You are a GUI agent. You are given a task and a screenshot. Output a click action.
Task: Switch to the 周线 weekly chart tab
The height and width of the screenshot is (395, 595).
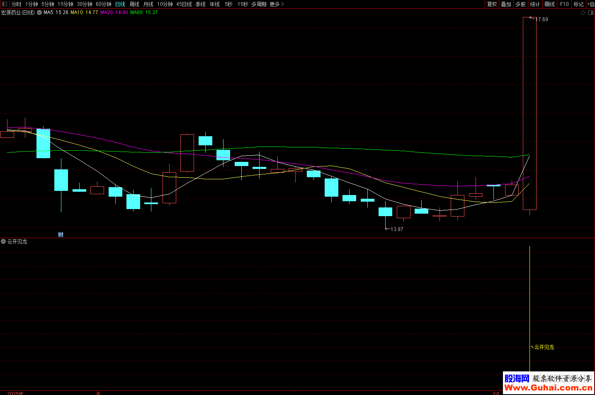click(x=134, y=4)
